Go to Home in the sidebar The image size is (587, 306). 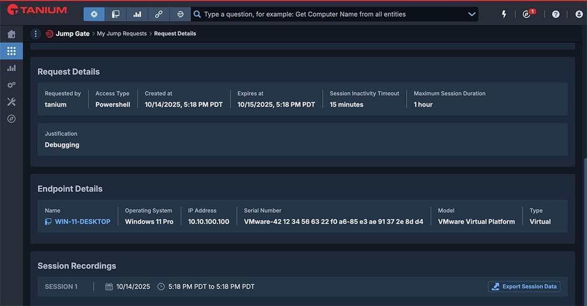click(11, 35)
